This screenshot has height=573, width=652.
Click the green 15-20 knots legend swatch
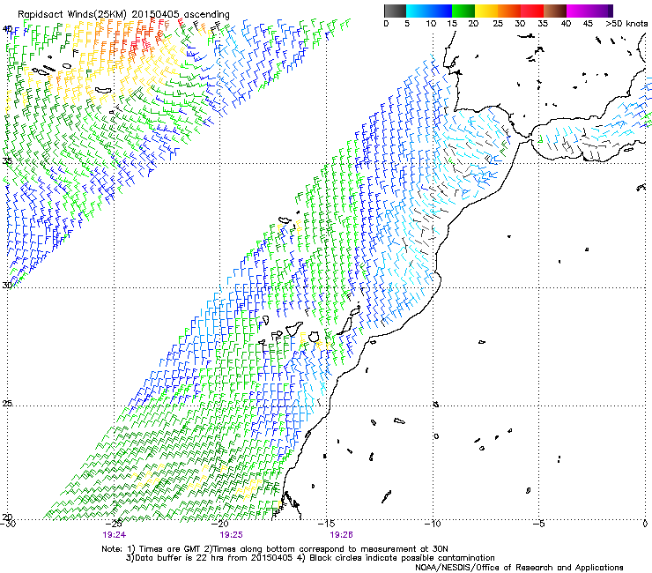point(463,11)
